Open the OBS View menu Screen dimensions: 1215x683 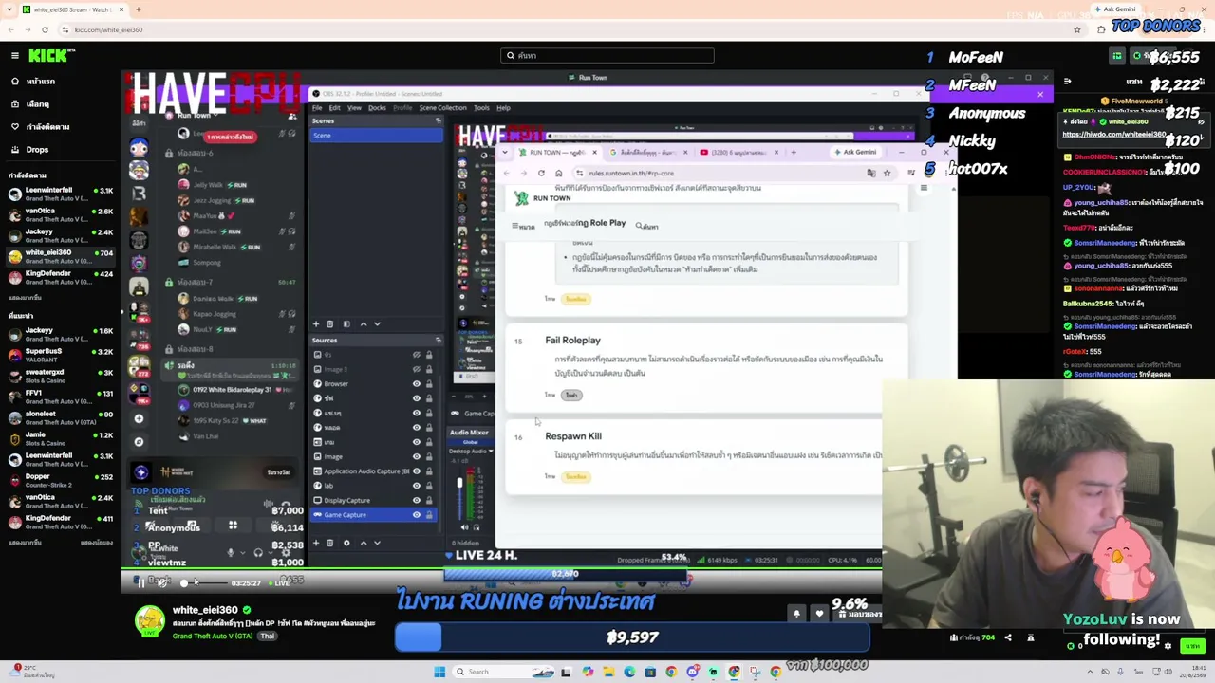tap(354, 107)
